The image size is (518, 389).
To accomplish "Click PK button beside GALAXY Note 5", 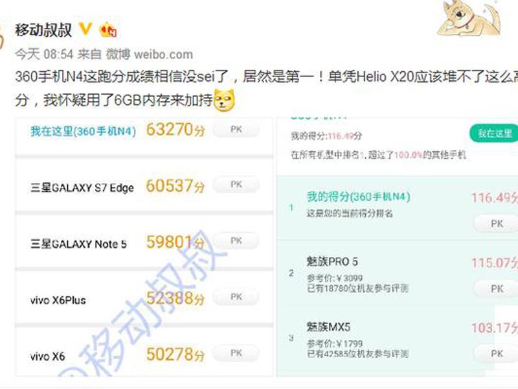I will (236, 241).
